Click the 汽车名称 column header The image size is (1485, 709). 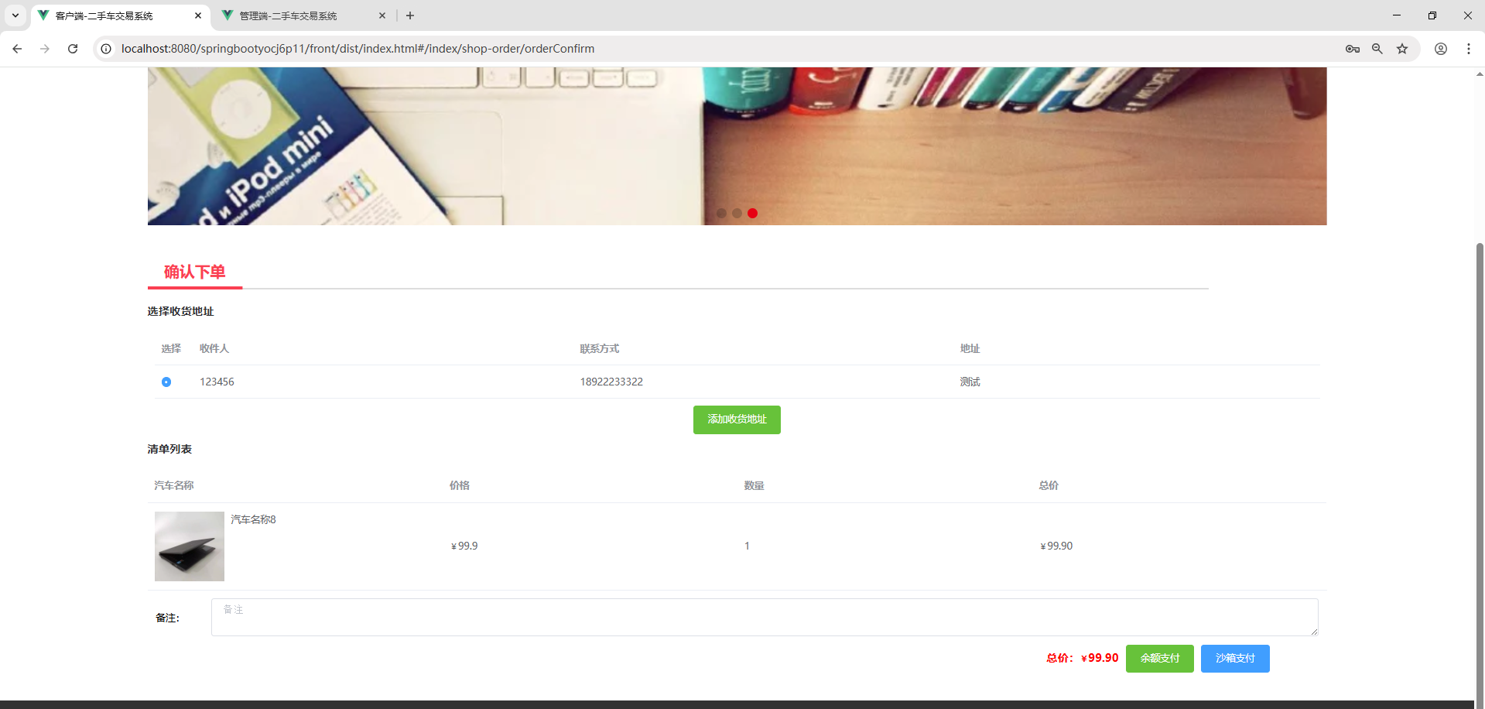tap(174, 486)
